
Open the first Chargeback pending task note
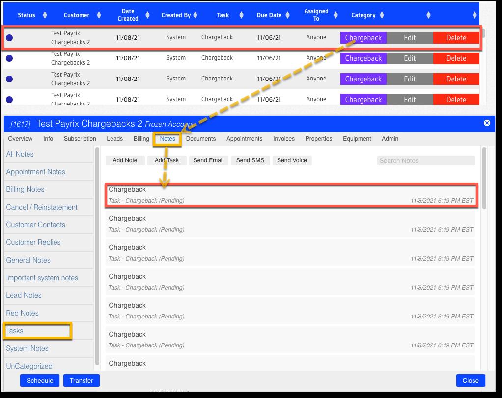(291, 195)
